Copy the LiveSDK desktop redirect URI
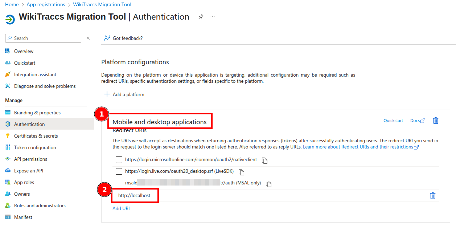The width and height of the screenshot is (456, 228). [242, 172]
